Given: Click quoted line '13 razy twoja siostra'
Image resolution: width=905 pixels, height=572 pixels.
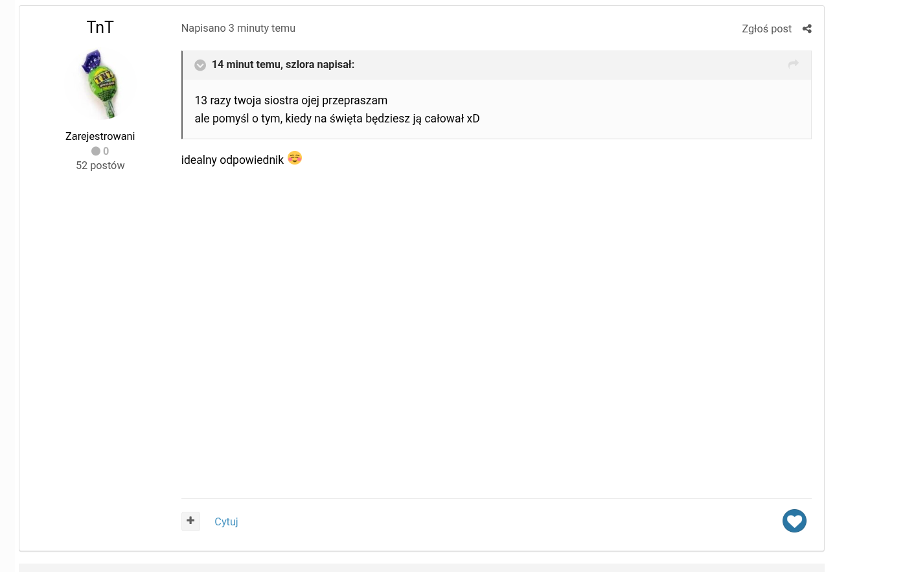Looking at the screenshot, I should click(x=291, y=100).
